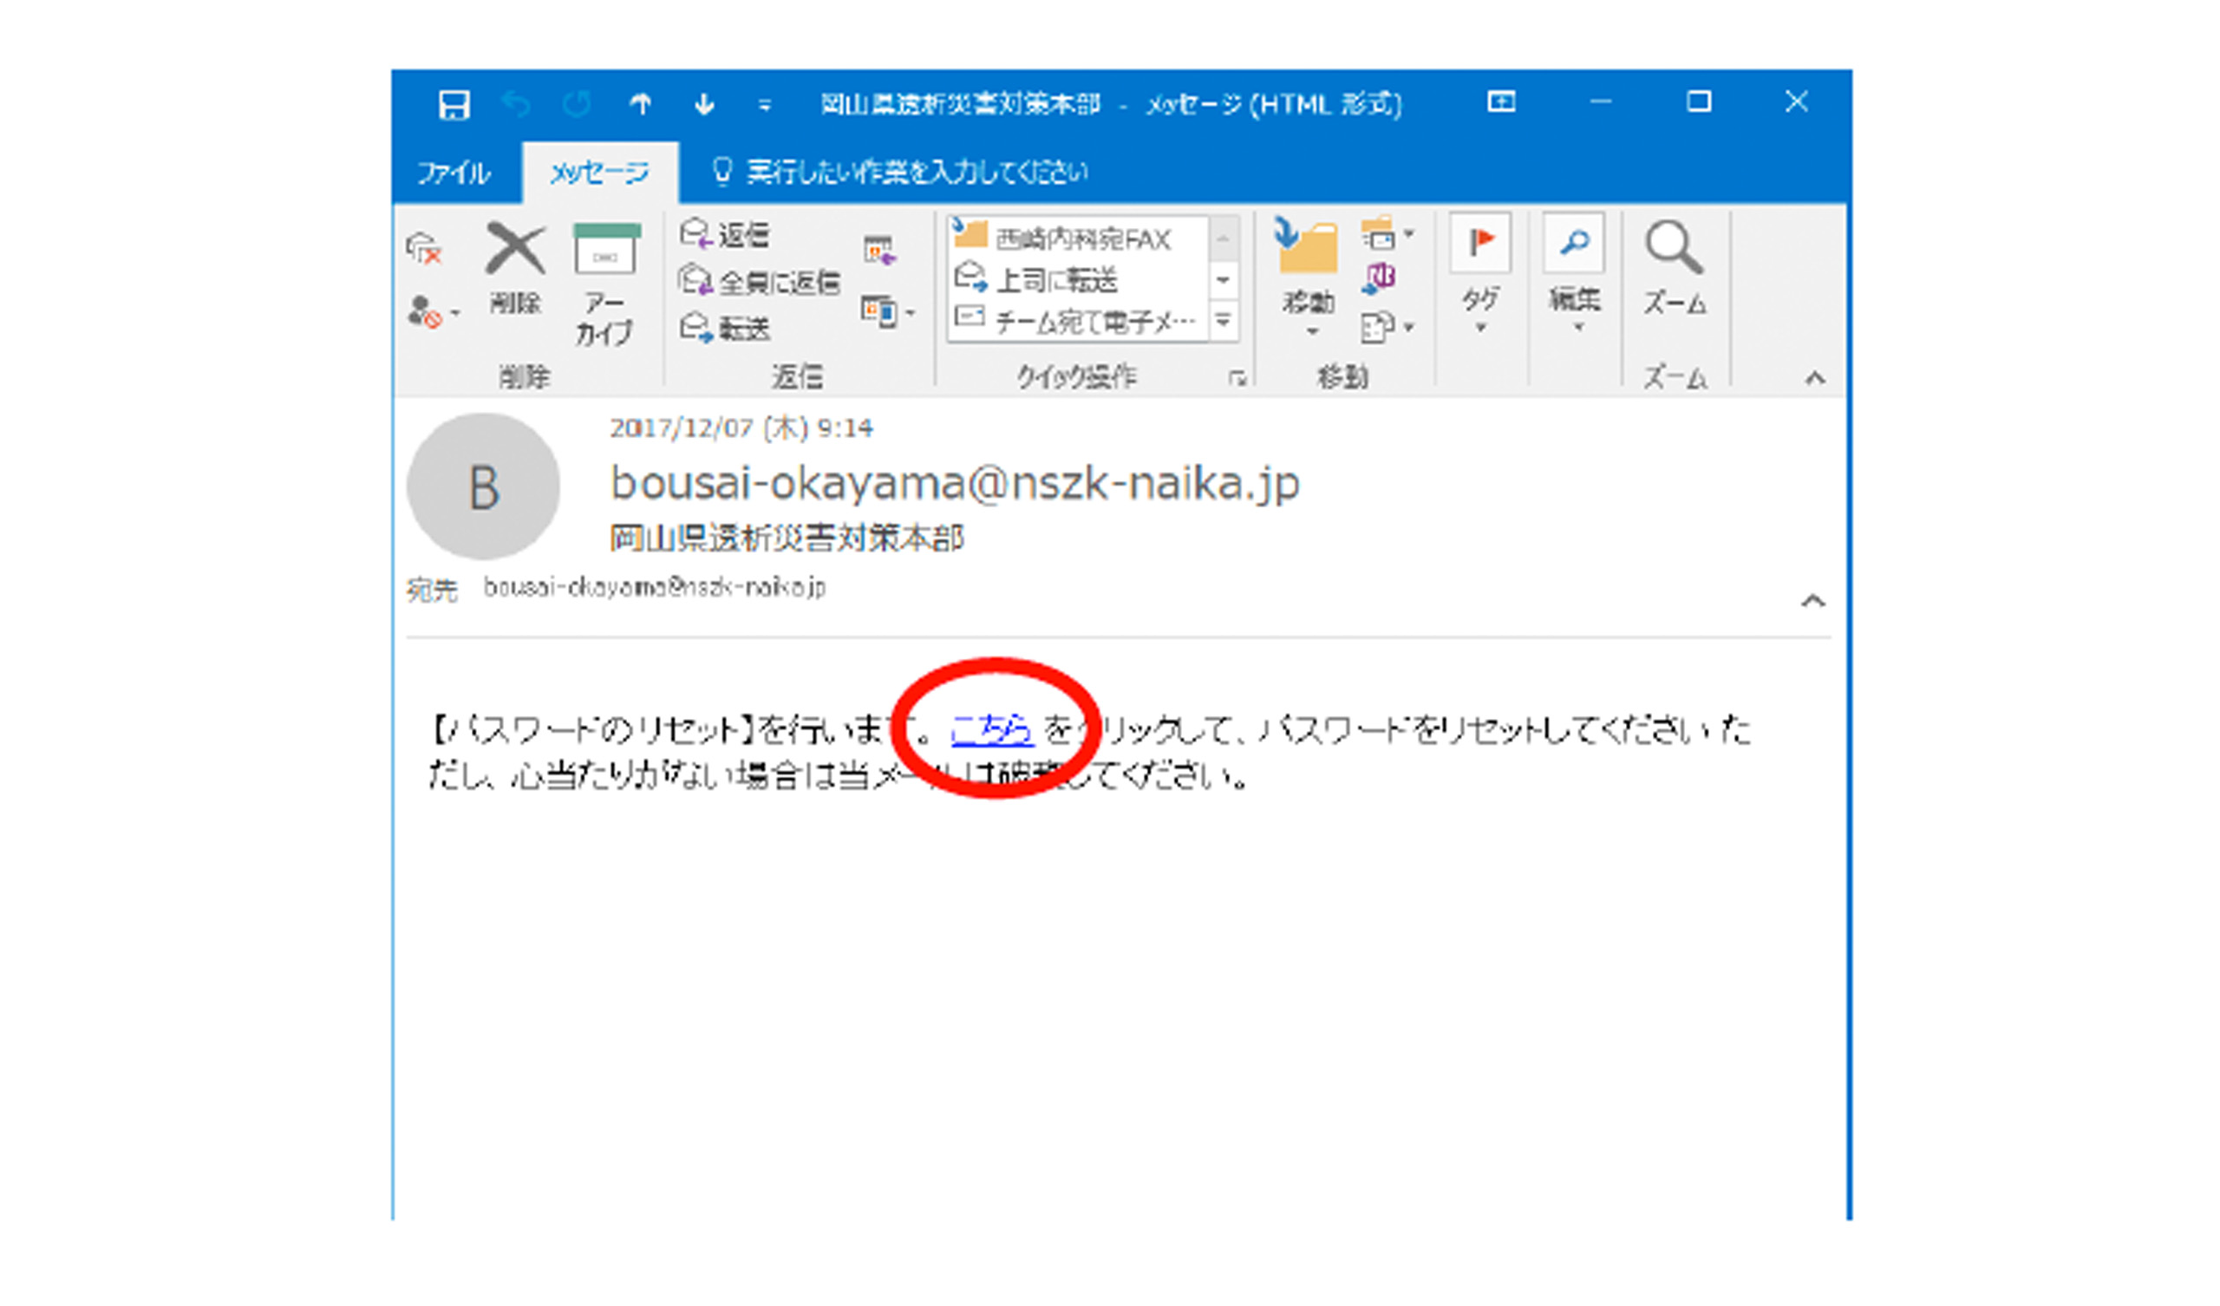Click the reply-with-meeting icon
Viewport: 2220px width, 1306px height.
point(879,251)
